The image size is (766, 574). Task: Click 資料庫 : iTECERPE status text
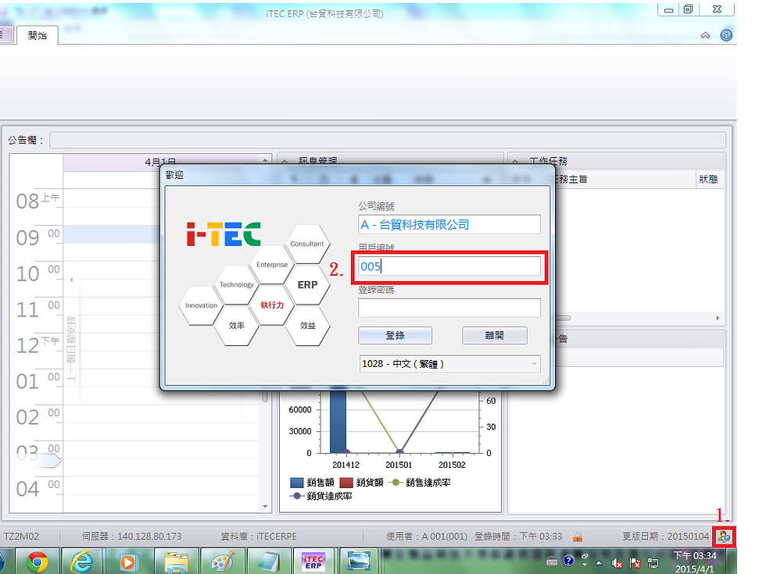tap(259, 537)
